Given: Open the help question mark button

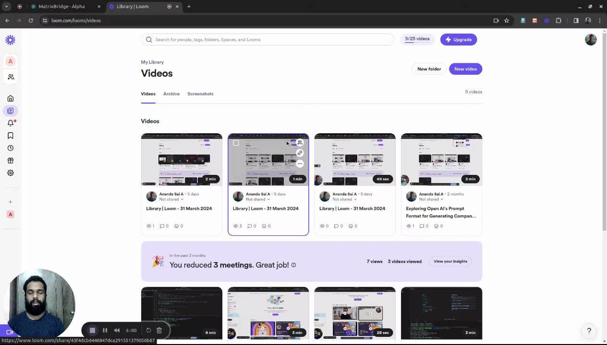Looking at the screenshot, I should coord(589,331).
